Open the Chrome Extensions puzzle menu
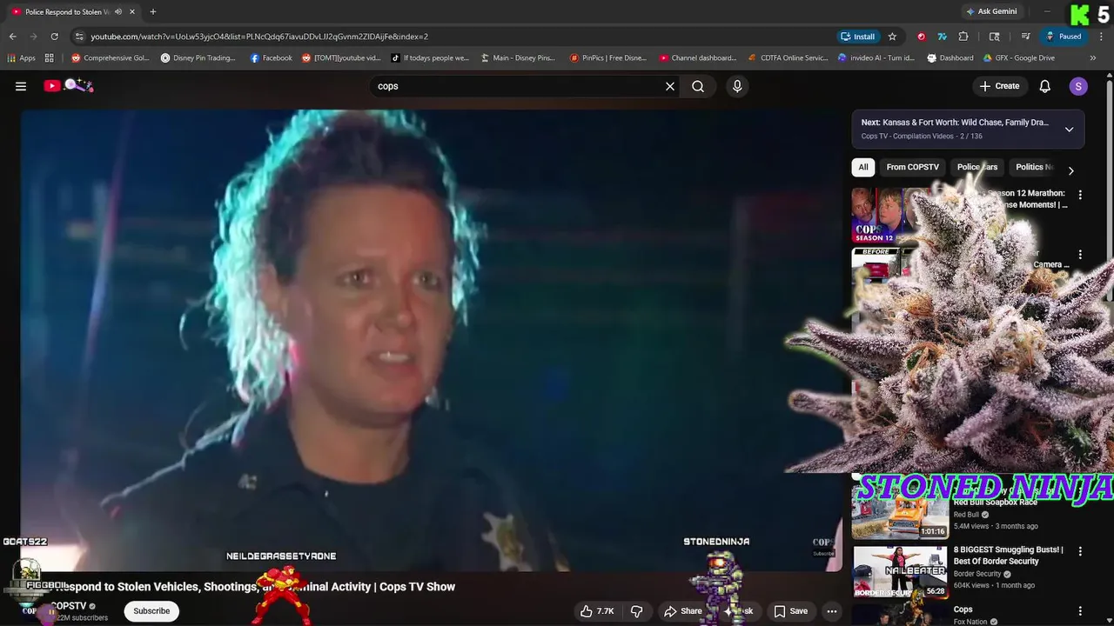This screenshot has height=626, width=1114. click(963, 37)
